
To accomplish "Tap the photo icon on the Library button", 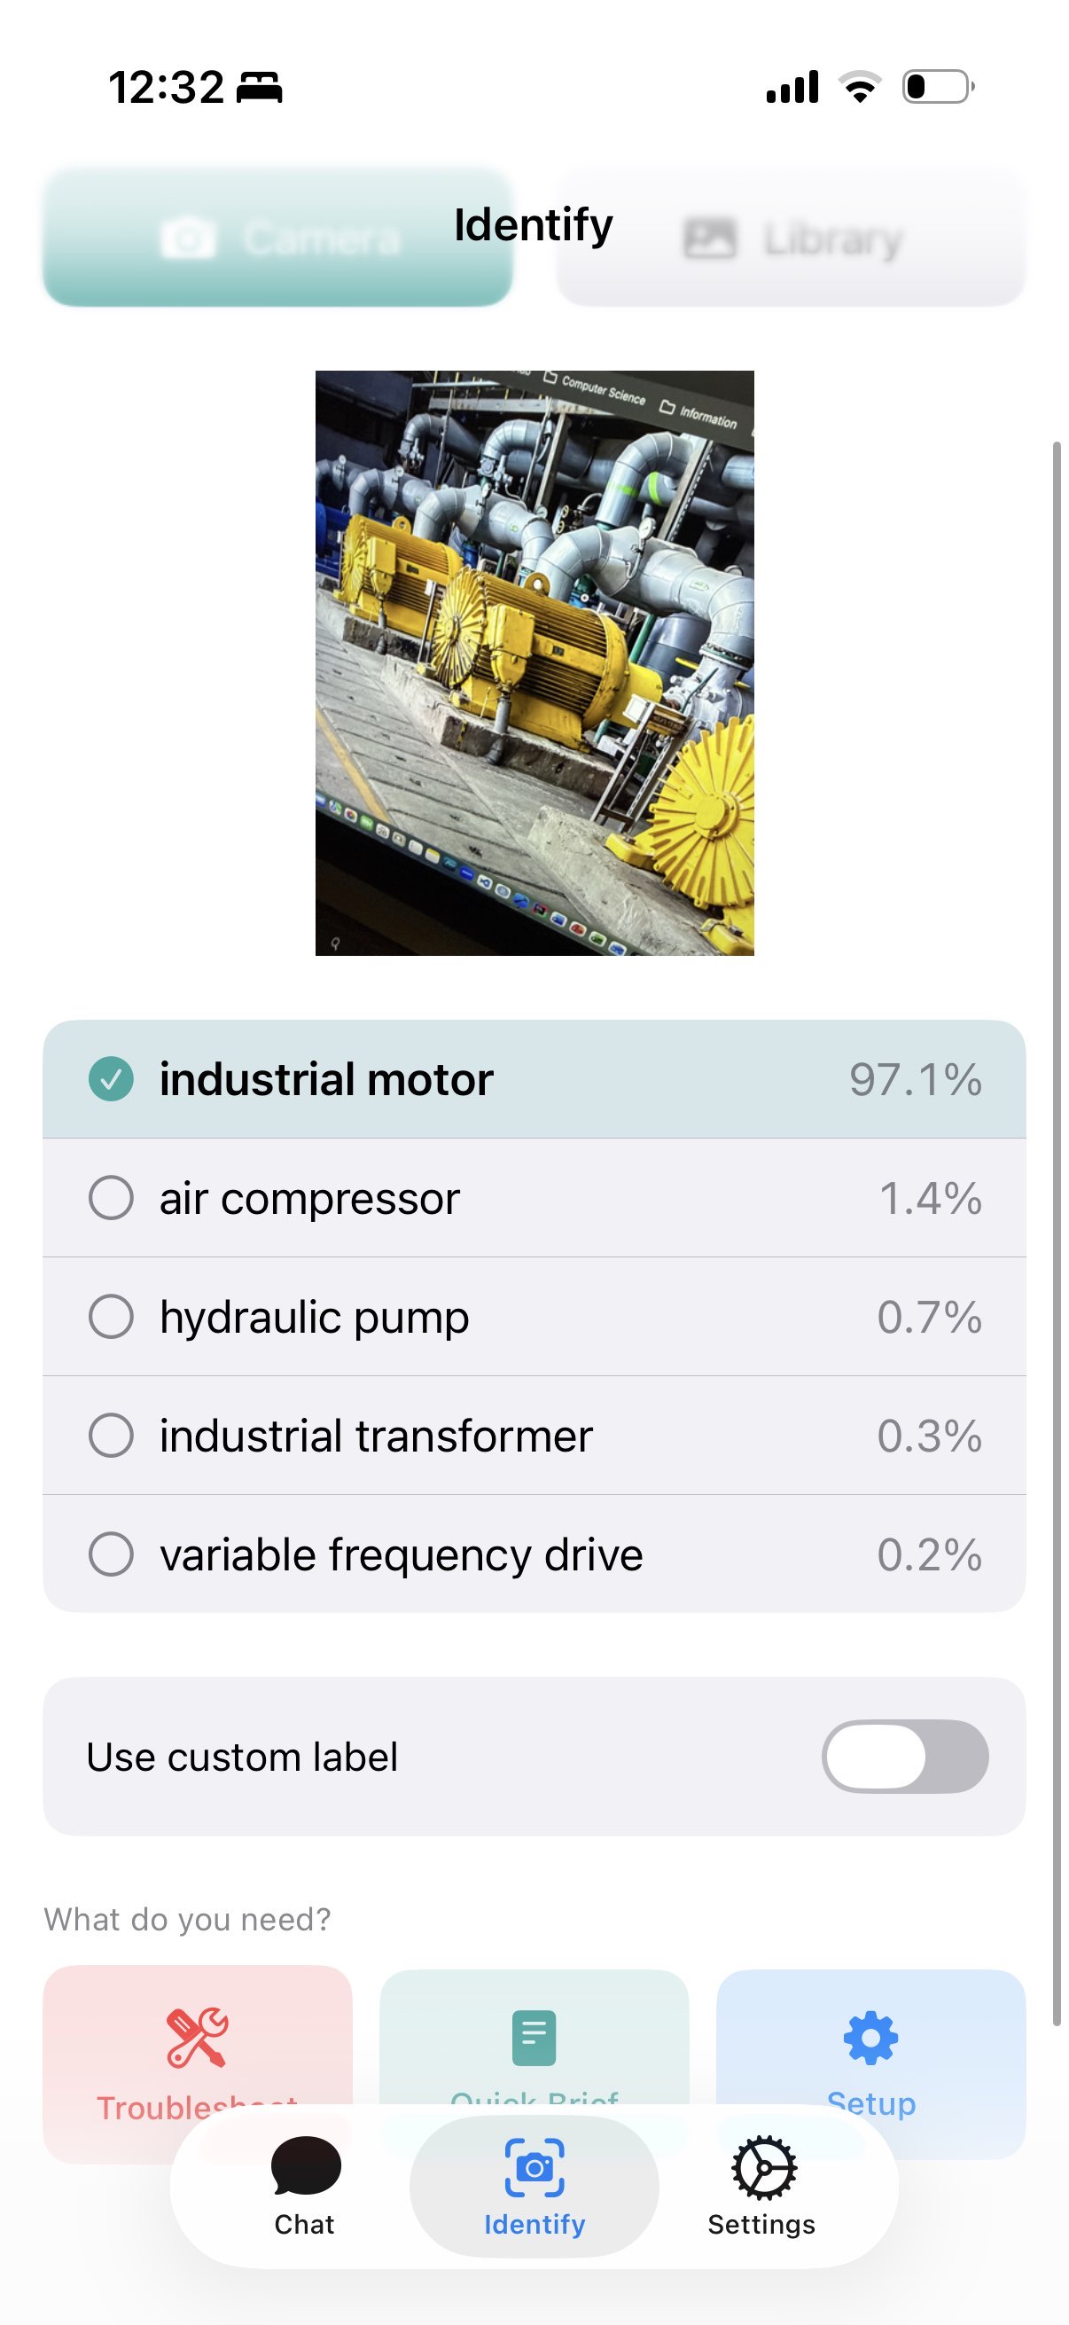I will [x=710, y=239].
